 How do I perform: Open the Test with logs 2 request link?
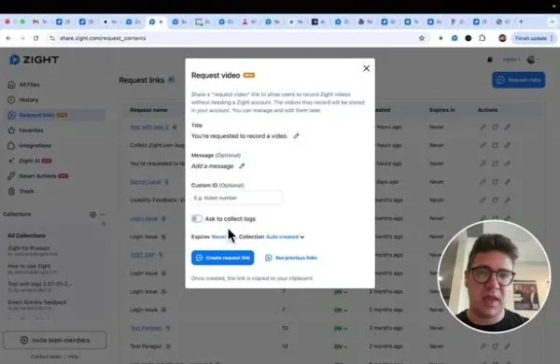click(x=149, y=127)
